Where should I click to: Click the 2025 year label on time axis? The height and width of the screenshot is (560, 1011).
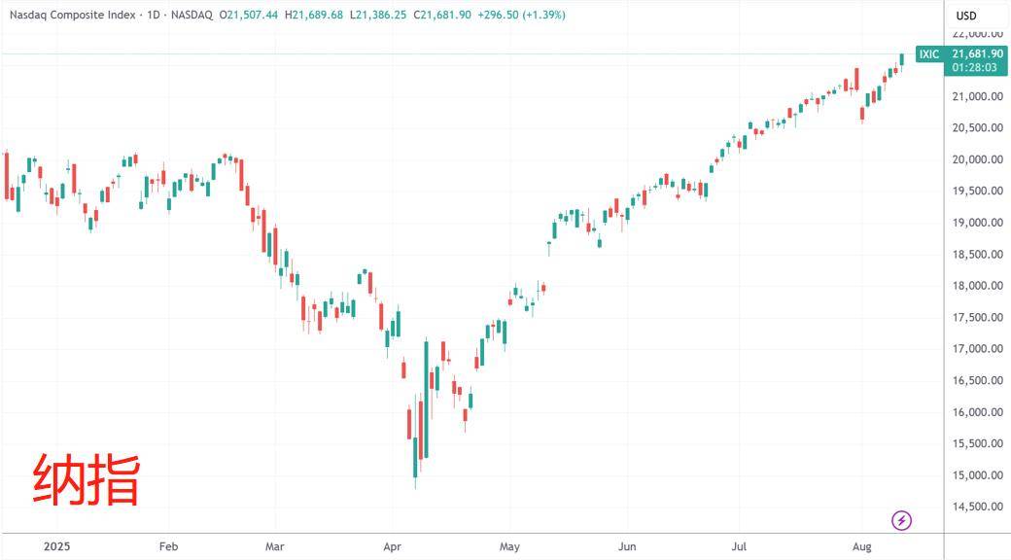pos(56,546)
